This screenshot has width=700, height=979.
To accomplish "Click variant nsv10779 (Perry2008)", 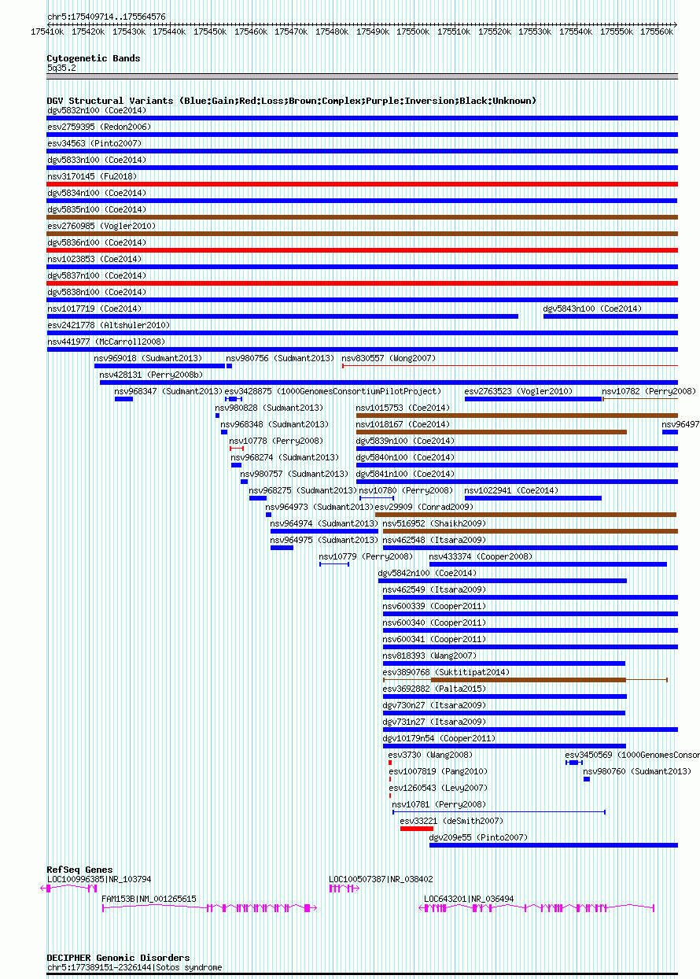I will 334,564.
